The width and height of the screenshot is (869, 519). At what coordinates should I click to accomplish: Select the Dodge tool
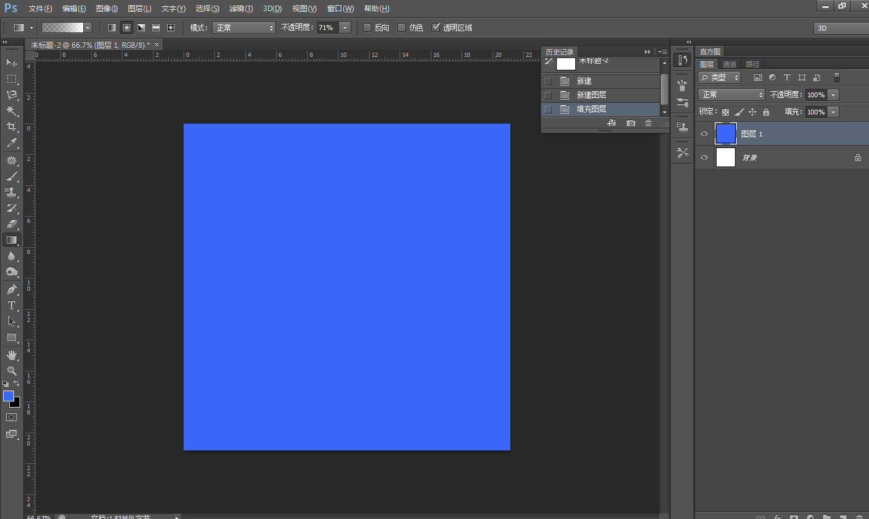(12, 272)
